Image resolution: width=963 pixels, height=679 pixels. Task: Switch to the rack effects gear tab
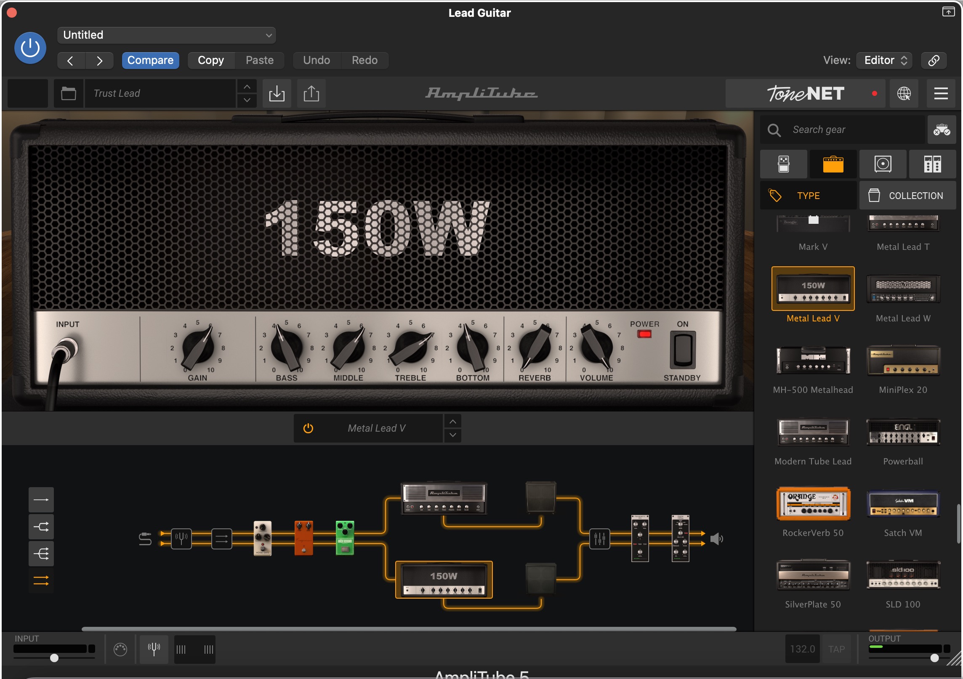pos(933,164)
